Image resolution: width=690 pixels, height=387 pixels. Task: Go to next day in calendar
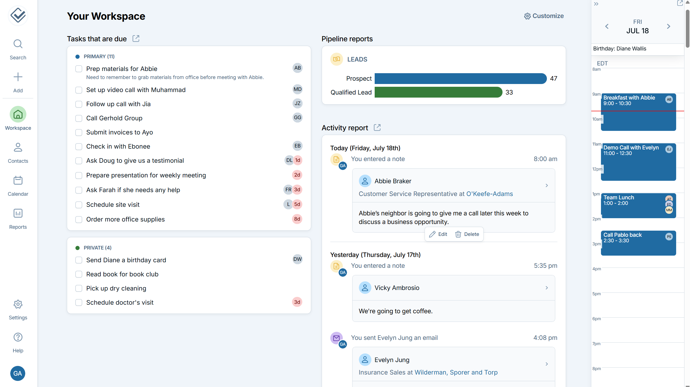click(x=668, y=26)
